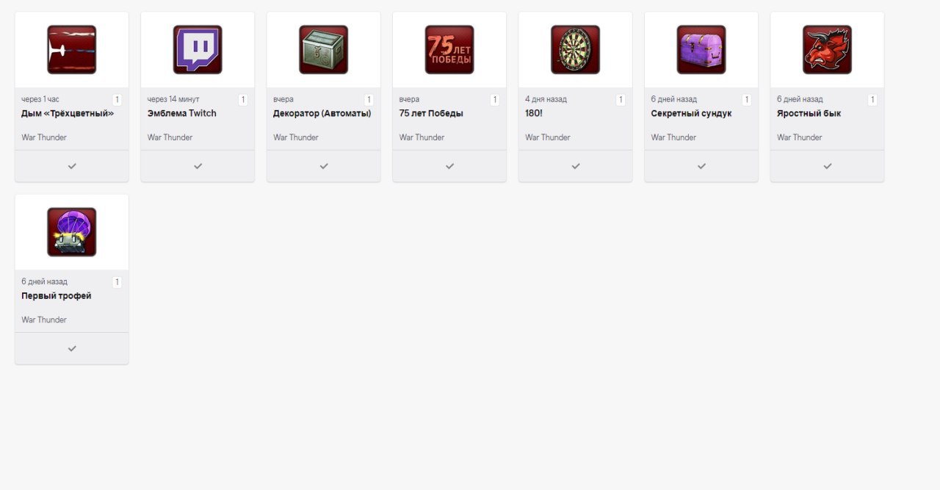This screenshot has height=490, width=940.
Task: Toggle checkmark under Эмблема Twitch
Action: (198, 166)
